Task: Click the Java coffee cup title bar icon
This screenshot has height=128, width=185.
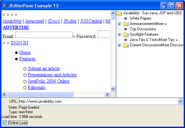Action: click(5, 6)
